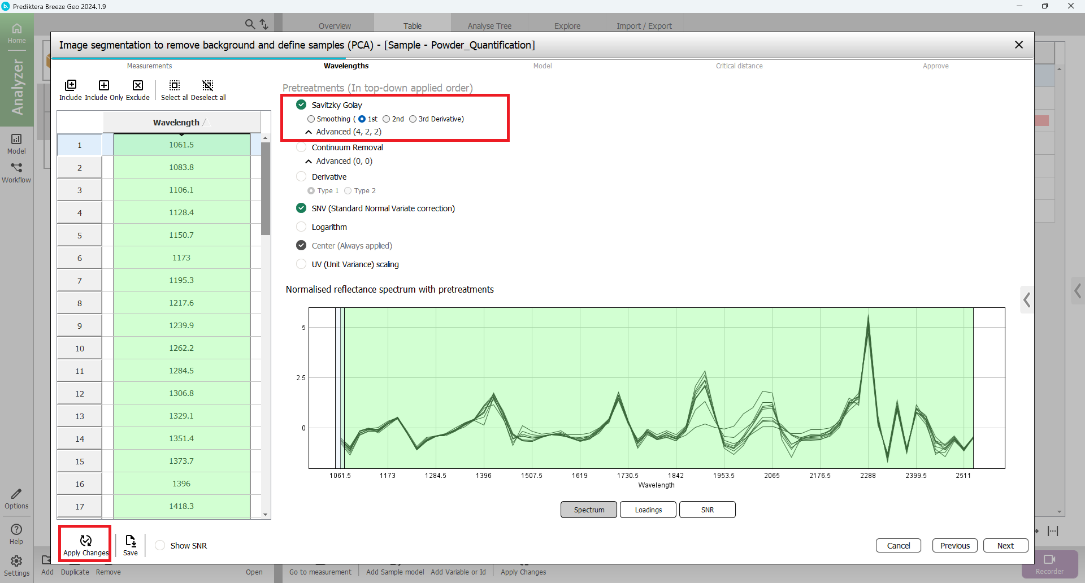Click the Include wavelengths icon
Viewport: 1085px width, 583px height.
pos(71,86)
